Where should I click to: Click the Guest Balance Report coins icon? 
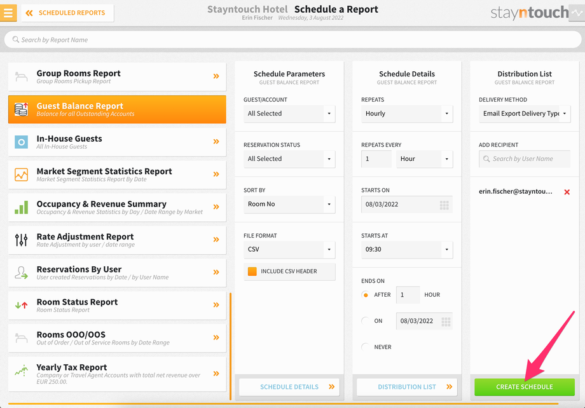(21, 109)
